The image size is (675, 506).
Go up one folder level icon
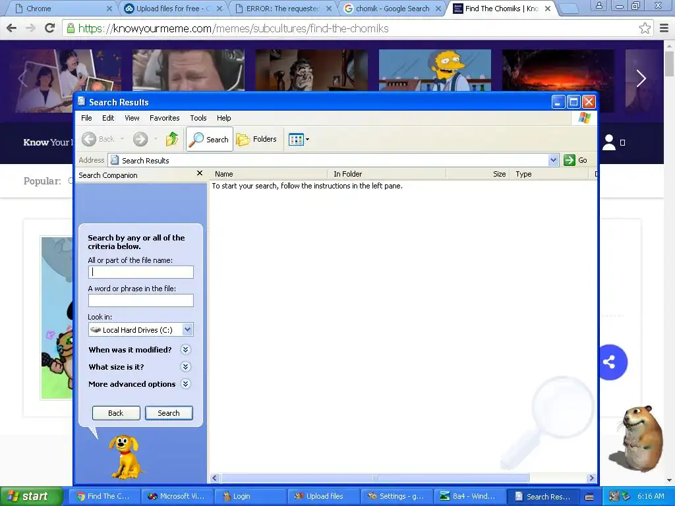pyautogui.click(x=172, y=139)
